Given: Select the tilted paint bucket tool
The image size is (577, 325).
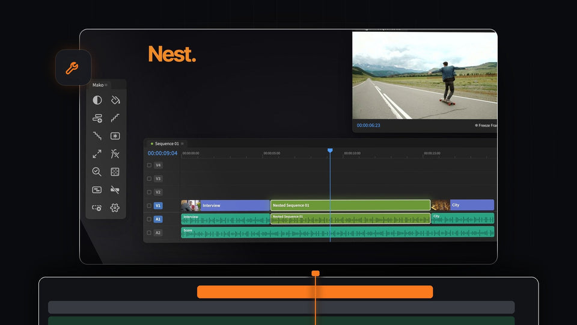Looking at the screenshot, I should click(x=115, y=100).
